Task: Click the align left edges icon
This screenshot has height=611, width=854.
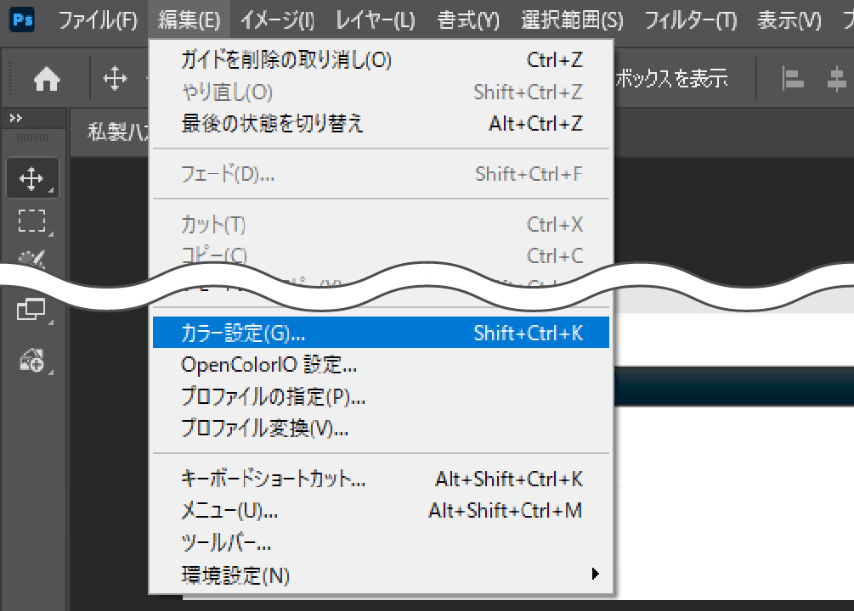Action: (x=793, y=80)
